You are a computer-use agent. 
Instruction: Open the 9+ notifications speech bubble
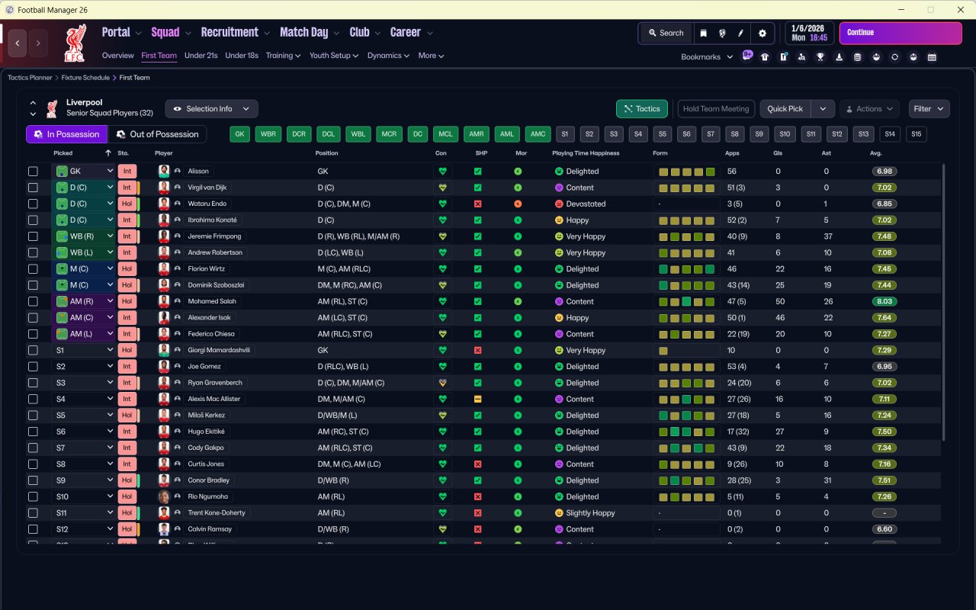tap(747, 56)
